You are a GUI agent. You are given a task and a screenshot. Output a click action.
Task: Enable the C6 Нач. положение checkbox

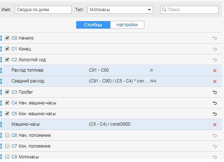pos(7,135)
